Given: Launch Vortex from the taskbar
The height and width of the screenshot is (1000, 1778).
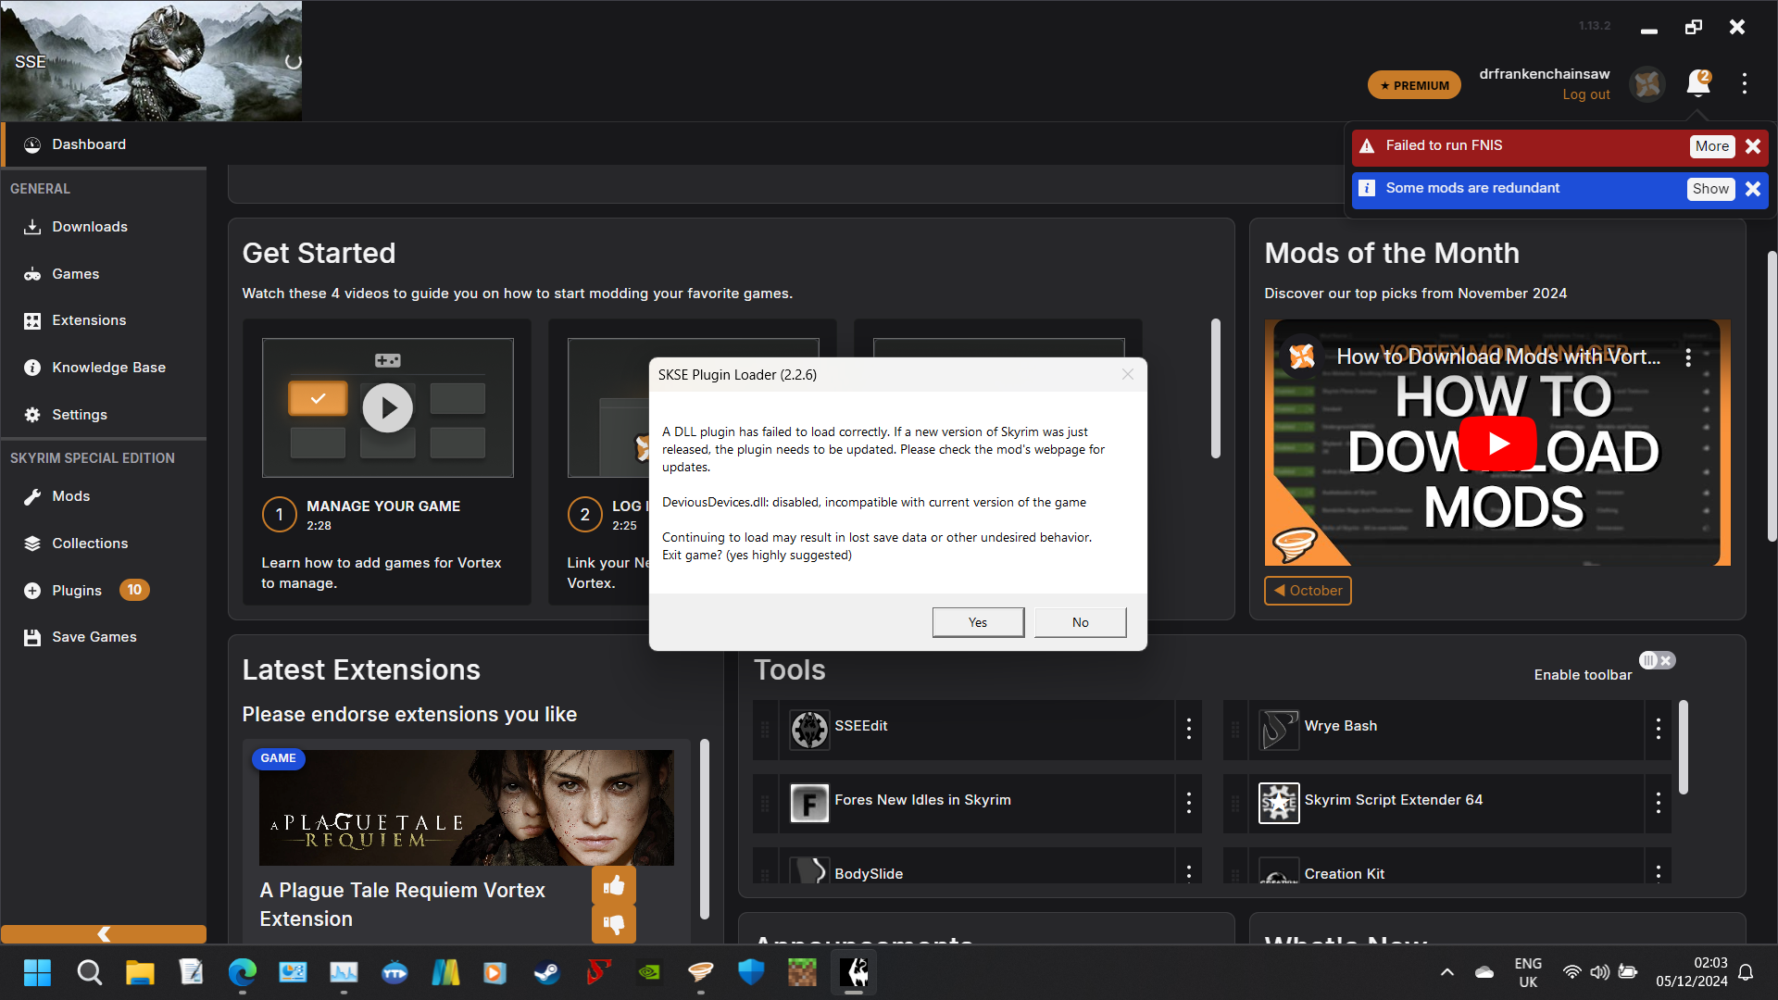Looking at the screenshot, I should click(x=853, y=972).
